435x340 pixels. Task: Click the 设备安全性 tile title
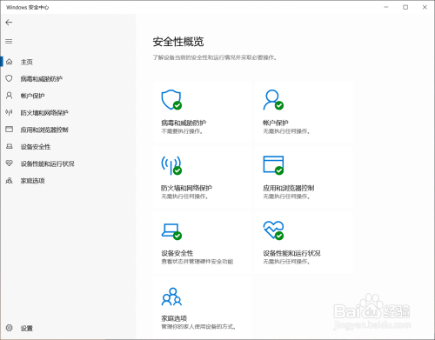coord(177,253)
